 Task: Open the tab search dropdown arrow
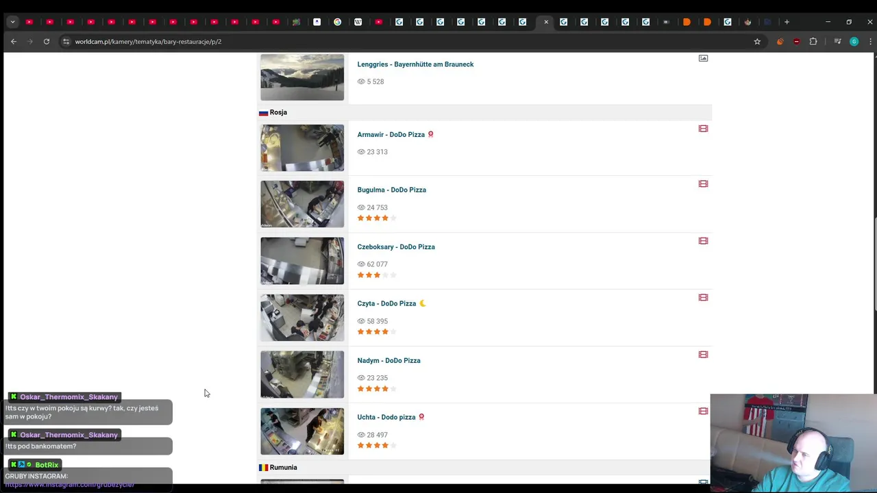12,22
